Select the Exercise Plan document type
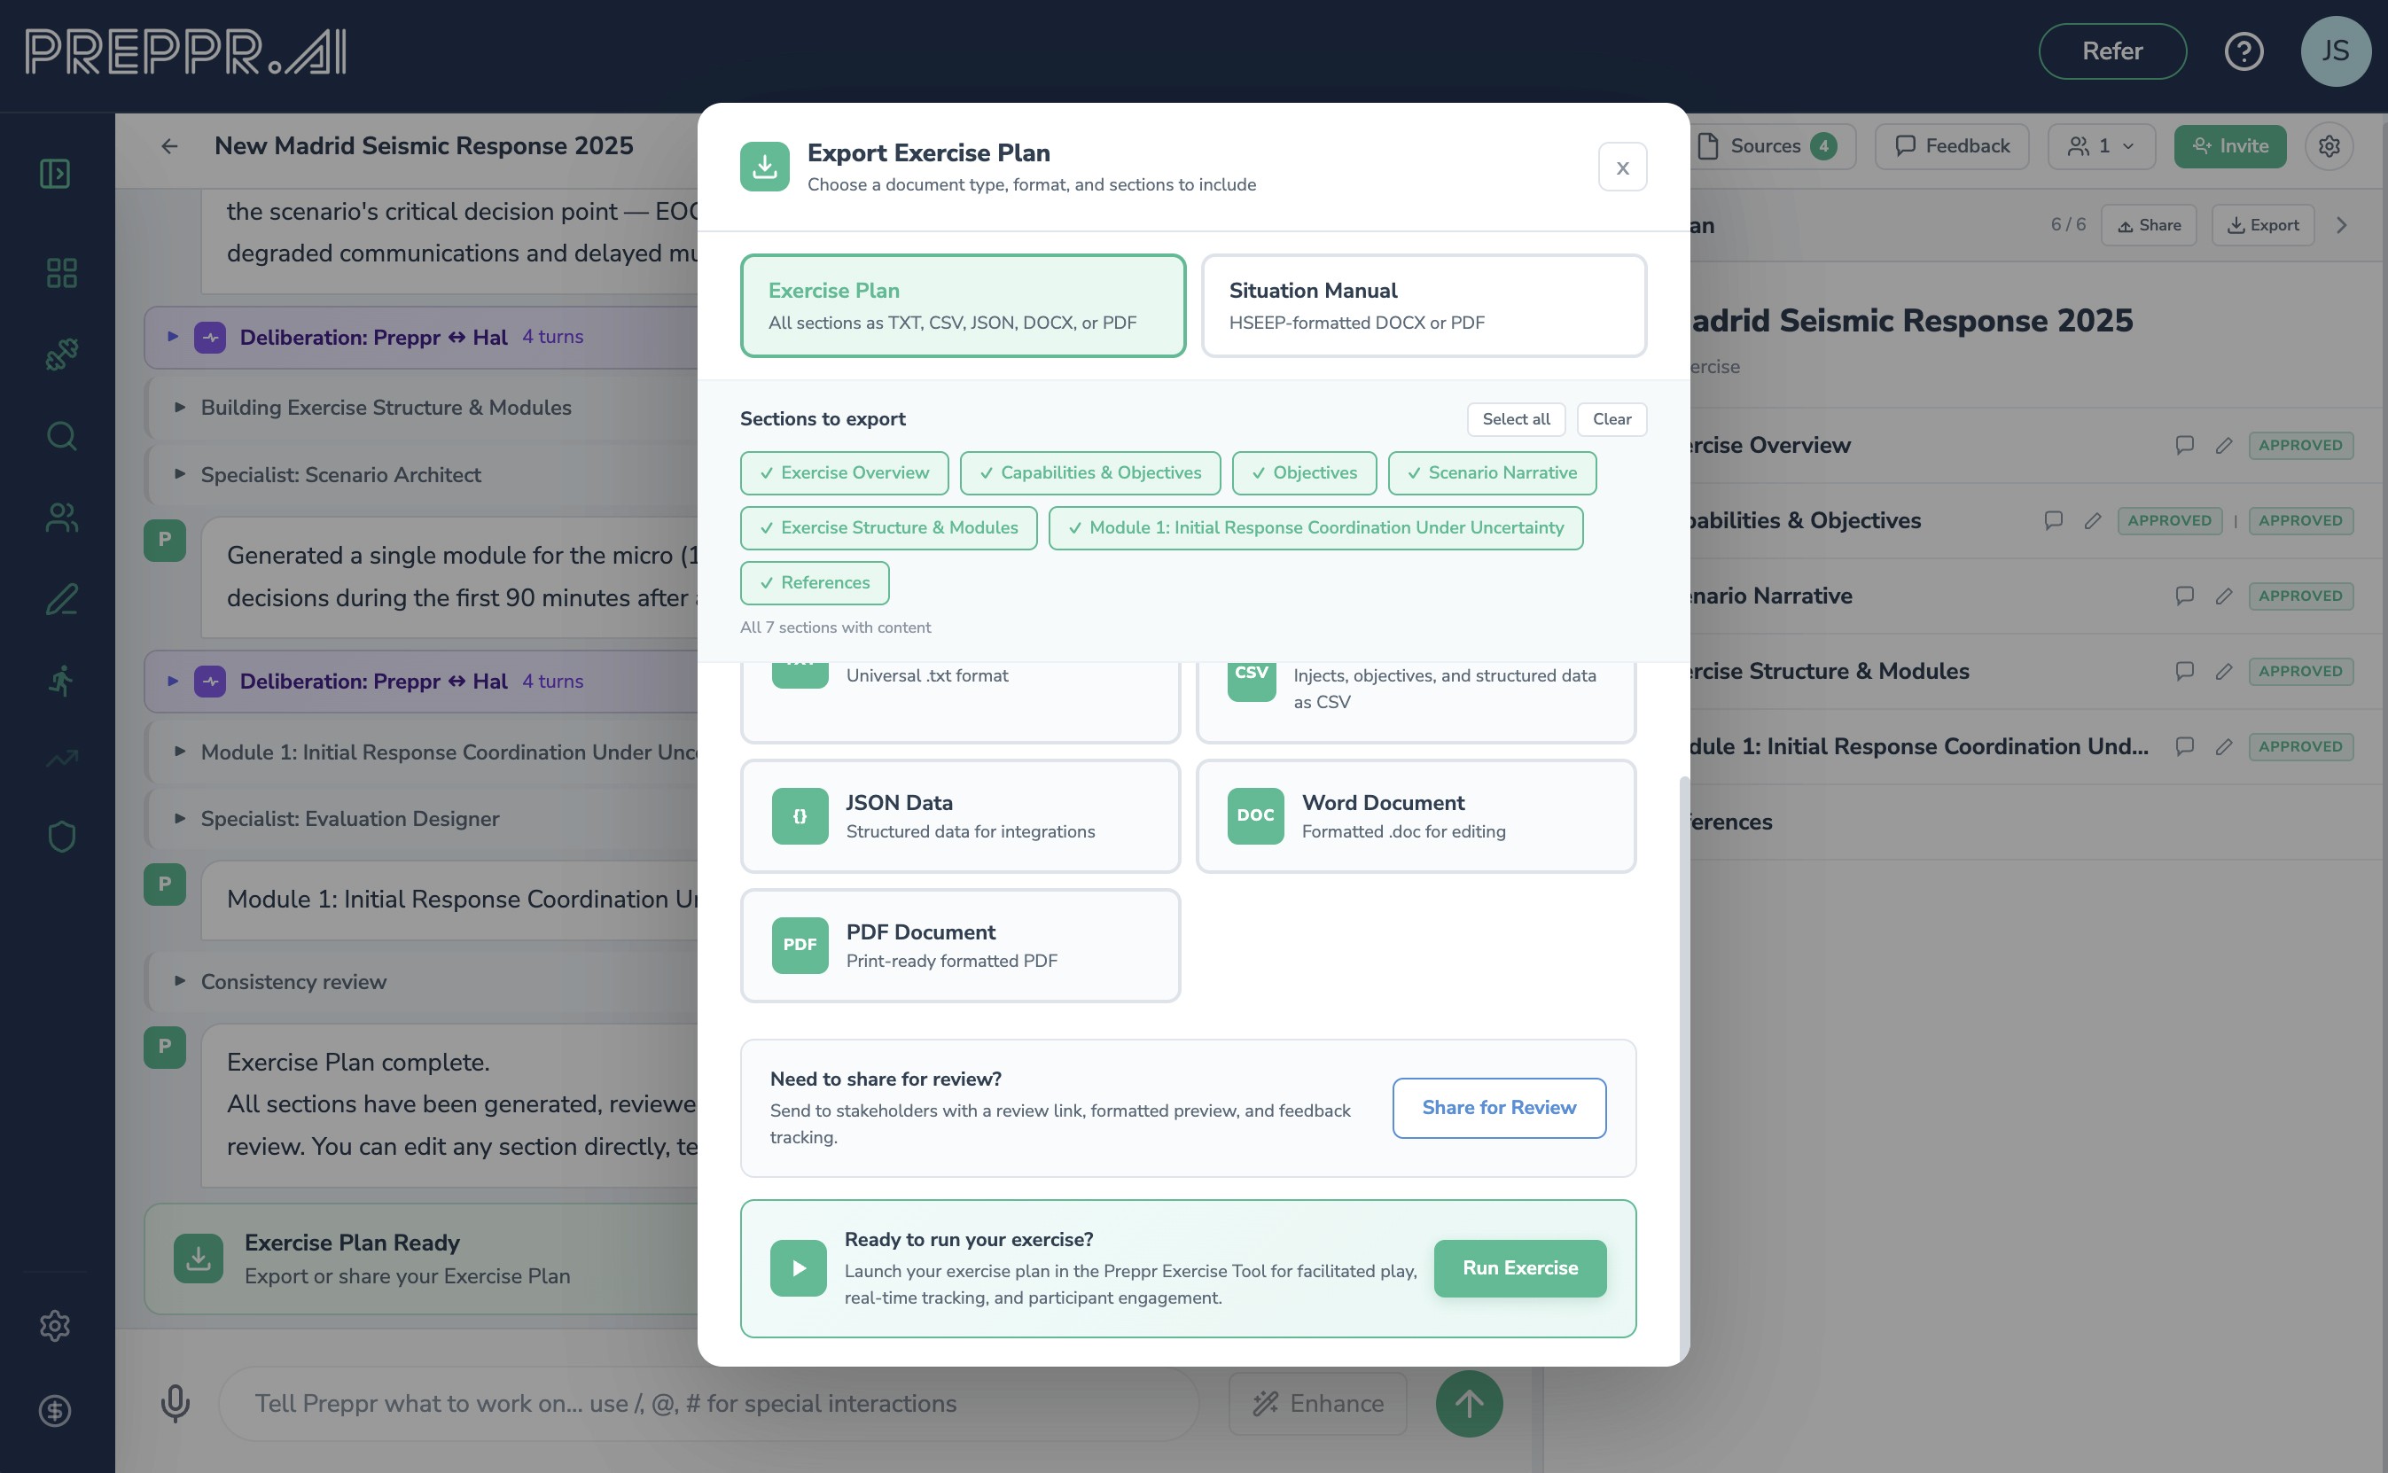 [x=962, y=305]
